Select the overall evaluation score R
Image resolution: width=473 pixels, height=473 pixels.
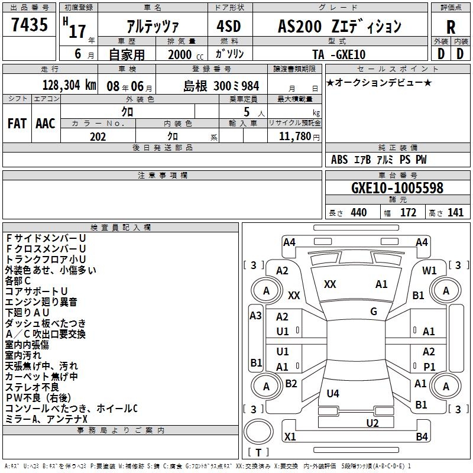451,27
